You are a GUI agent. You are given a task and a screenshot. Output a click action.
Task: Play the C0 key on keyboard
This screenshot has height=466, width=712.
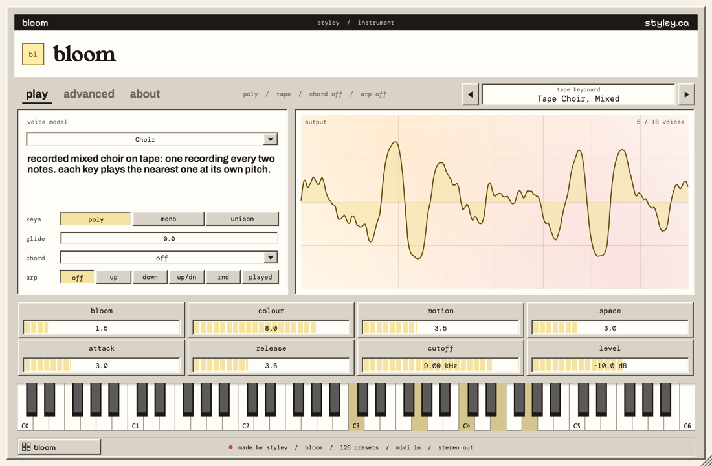point(25,423)
